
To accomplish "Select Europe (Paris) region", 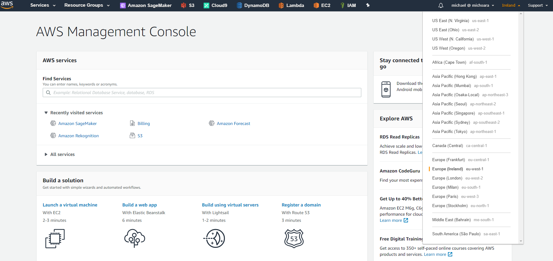I will click(455, 196).
